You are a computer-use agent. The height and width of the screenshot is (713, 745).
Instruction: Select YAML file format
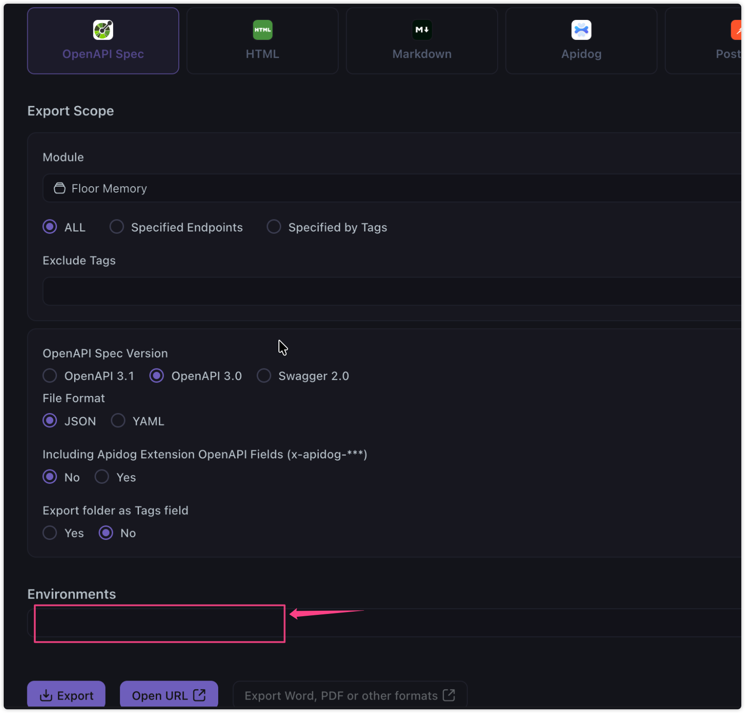pyautogui.click(x=118, y=421)
